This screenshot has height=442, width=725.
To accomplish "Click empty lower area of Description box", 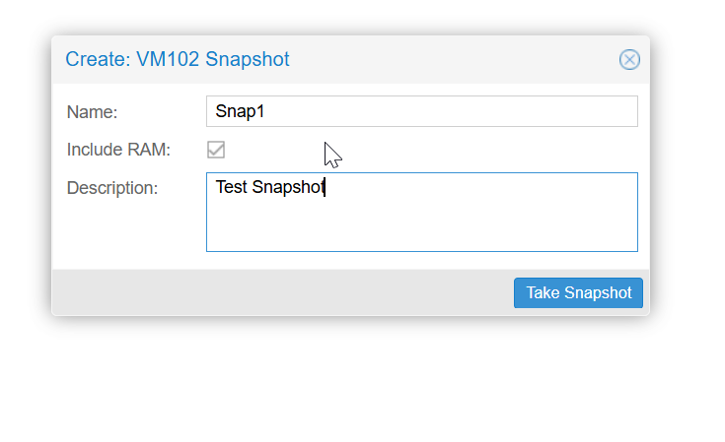I will pyautogui.click(x=422, y=228).
